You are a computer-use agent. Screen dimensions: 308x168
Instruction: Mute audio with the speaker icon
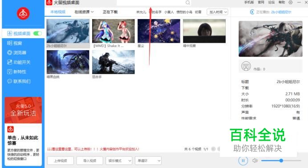tap(255, 160)
